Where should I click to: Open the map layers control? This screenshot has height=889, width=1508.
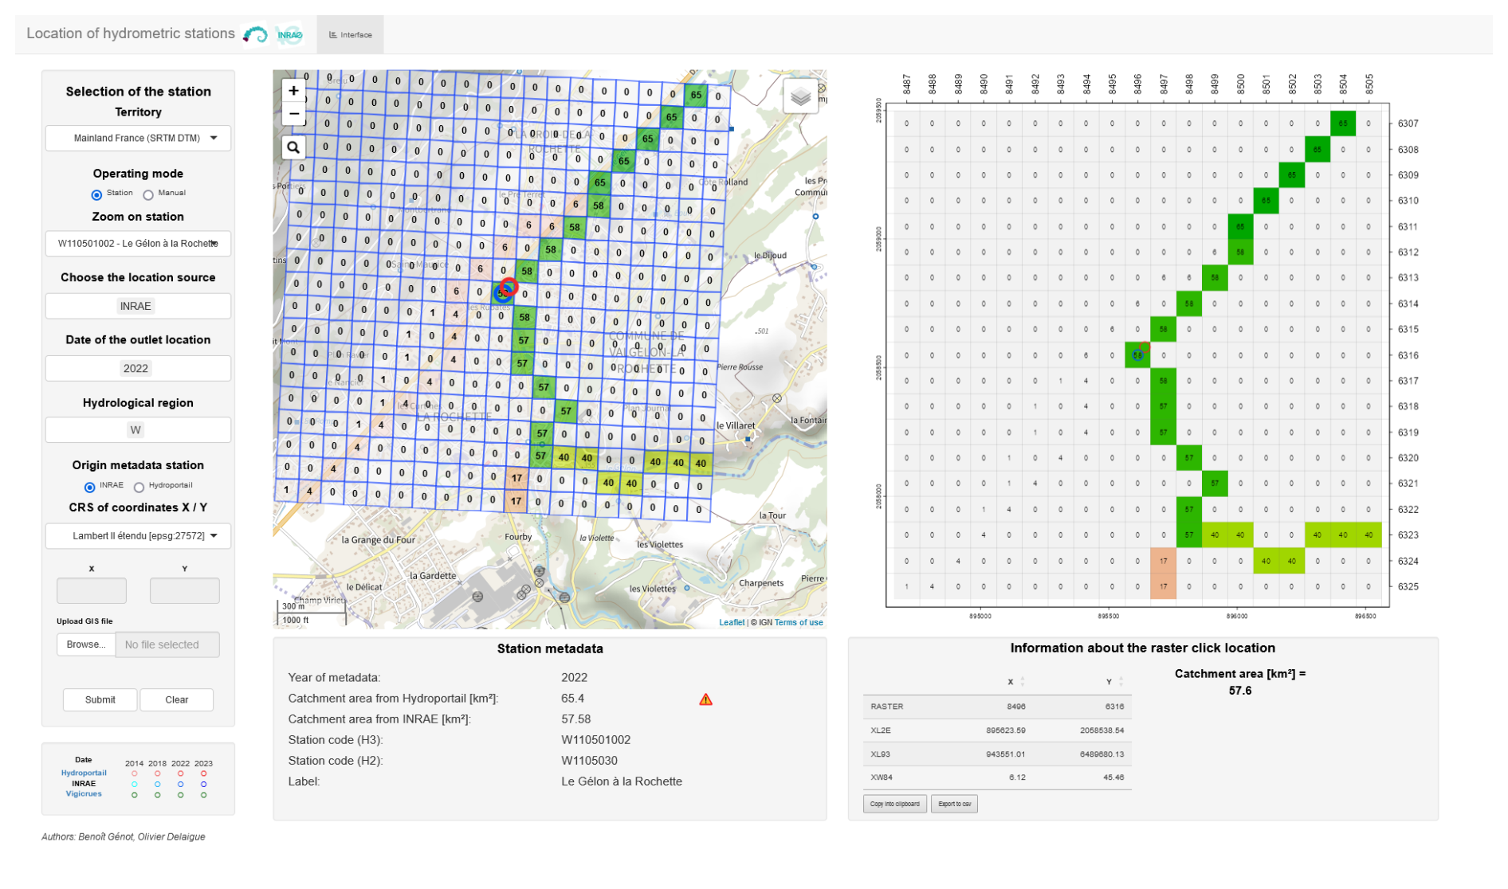[x=800, y=97]
